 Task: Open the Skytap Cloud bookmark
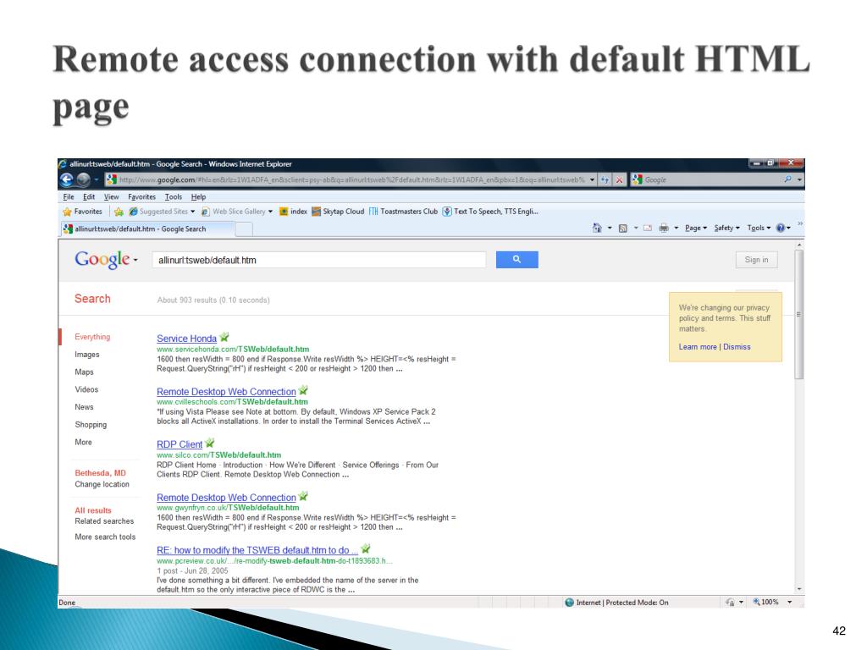338,212
